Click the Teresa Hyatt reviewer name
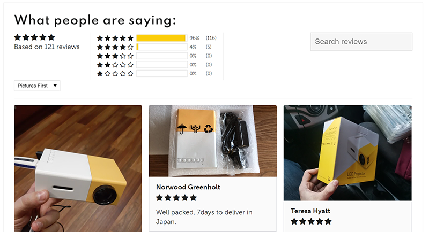This screenshot has height=232, width=429. pyautogui.click(x=310, y=211)
